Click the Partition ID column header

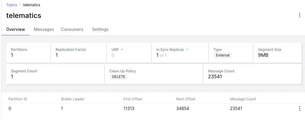(18, 99)
